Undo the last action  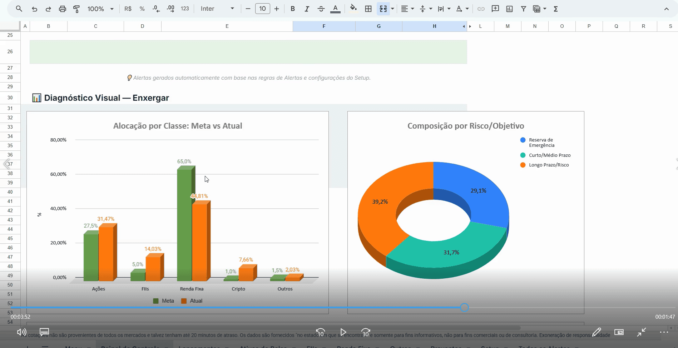point(34,9)
